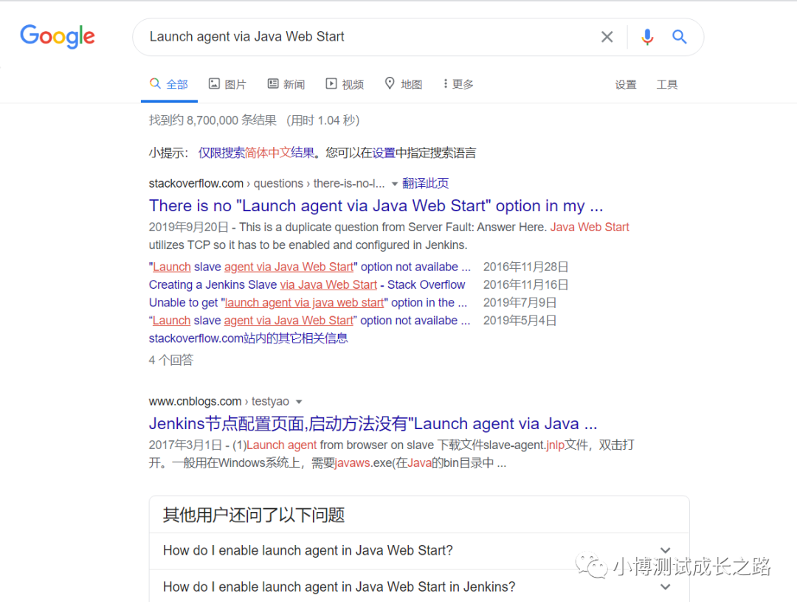Open 工具 tools menu
797x602 pixels.
pyautogui.click(x=667, y=84)
